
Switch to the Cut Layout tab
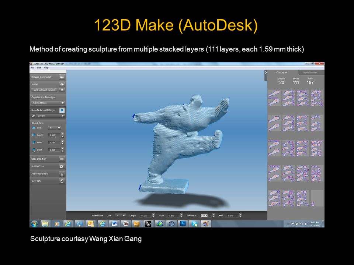[x=282, y=73]
